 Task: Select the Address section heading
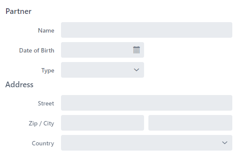point(19,85)
